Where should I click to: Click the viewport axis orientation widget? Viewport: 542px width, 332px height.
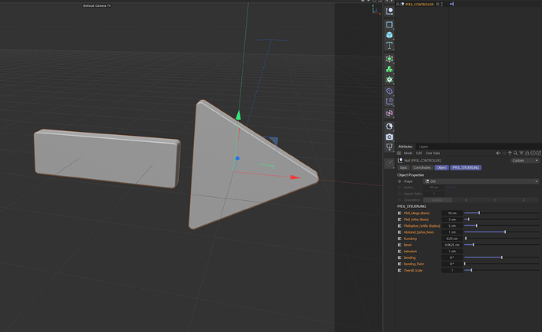pos(375,10)
